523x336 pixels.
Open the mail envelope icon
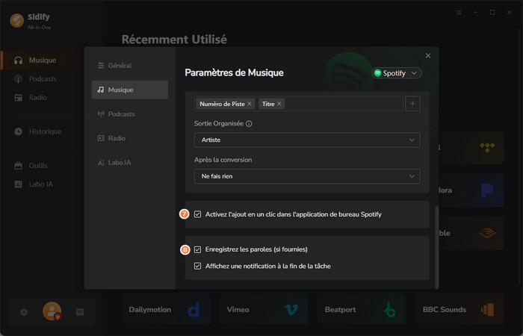[80, 312]
